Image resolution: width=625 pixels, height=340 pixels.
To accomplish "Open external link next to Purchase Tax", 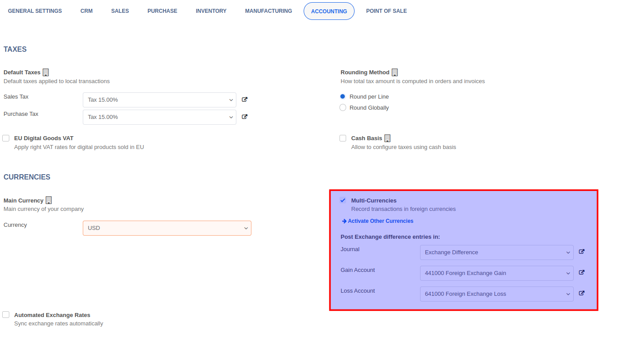I will pos(244,117).
